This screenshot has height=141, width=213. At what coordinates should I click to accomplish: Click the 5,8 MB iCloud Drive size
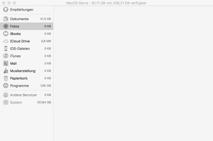click(x=46, y=41)
